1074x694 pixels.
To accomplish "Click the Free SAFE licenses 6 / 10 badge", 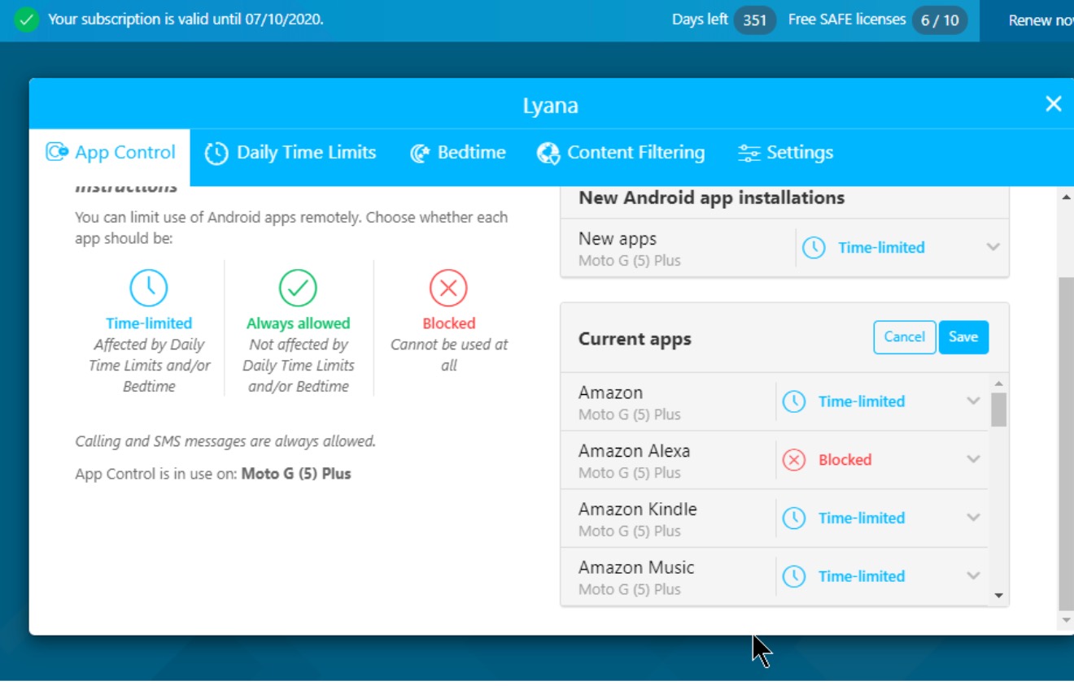I will [940, 20].
